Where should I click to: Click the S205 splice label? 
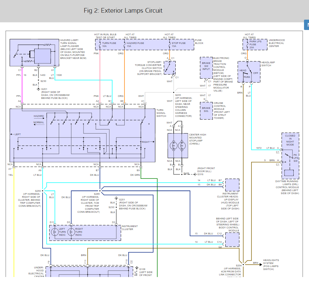pyautogui.click(x=178, y=95)
